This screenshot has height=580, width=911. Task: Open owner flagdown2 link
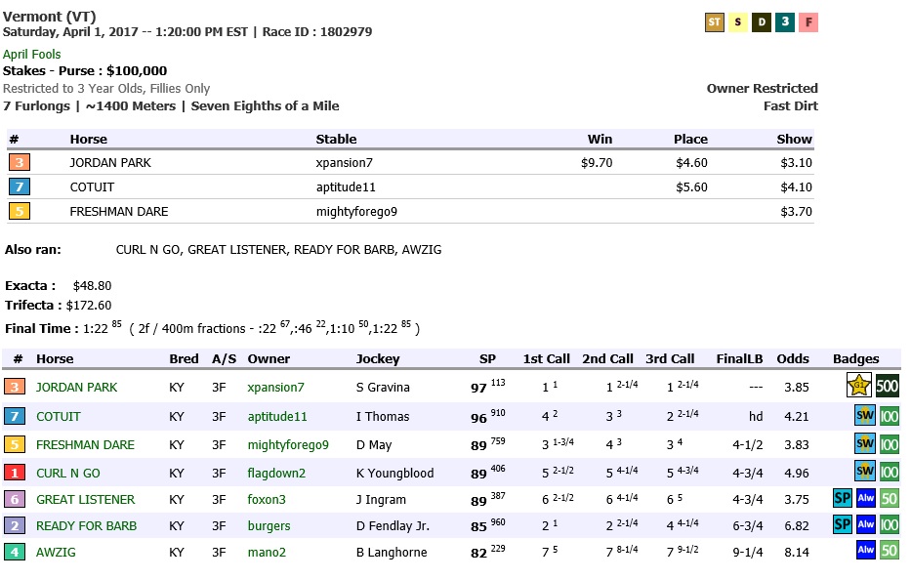276,473
